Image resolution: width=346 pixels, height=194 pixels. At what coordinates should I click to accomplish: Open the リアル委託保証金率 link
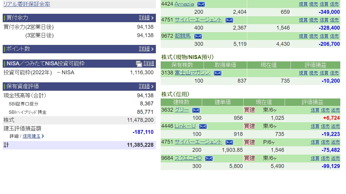tap(27, 4)
